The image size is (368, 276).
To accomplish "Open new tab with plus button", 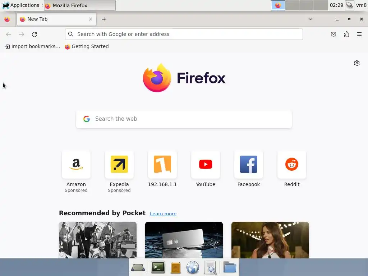I will tap(104, 19).
